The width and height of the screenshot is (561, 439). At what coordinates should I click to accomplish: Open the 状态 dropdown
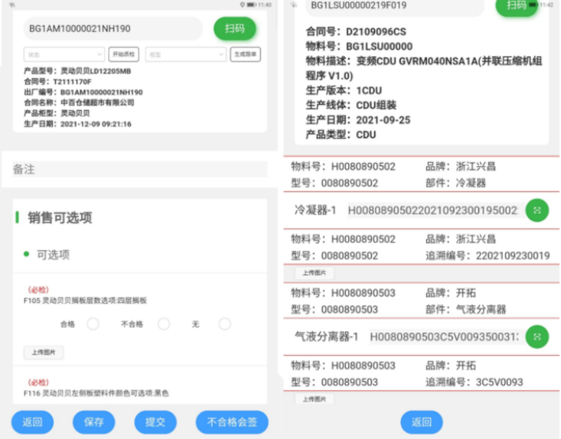(x=64, y=55)
